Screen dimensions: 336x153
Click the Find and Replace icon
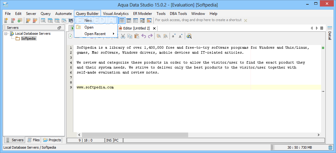tap(166, 36)
